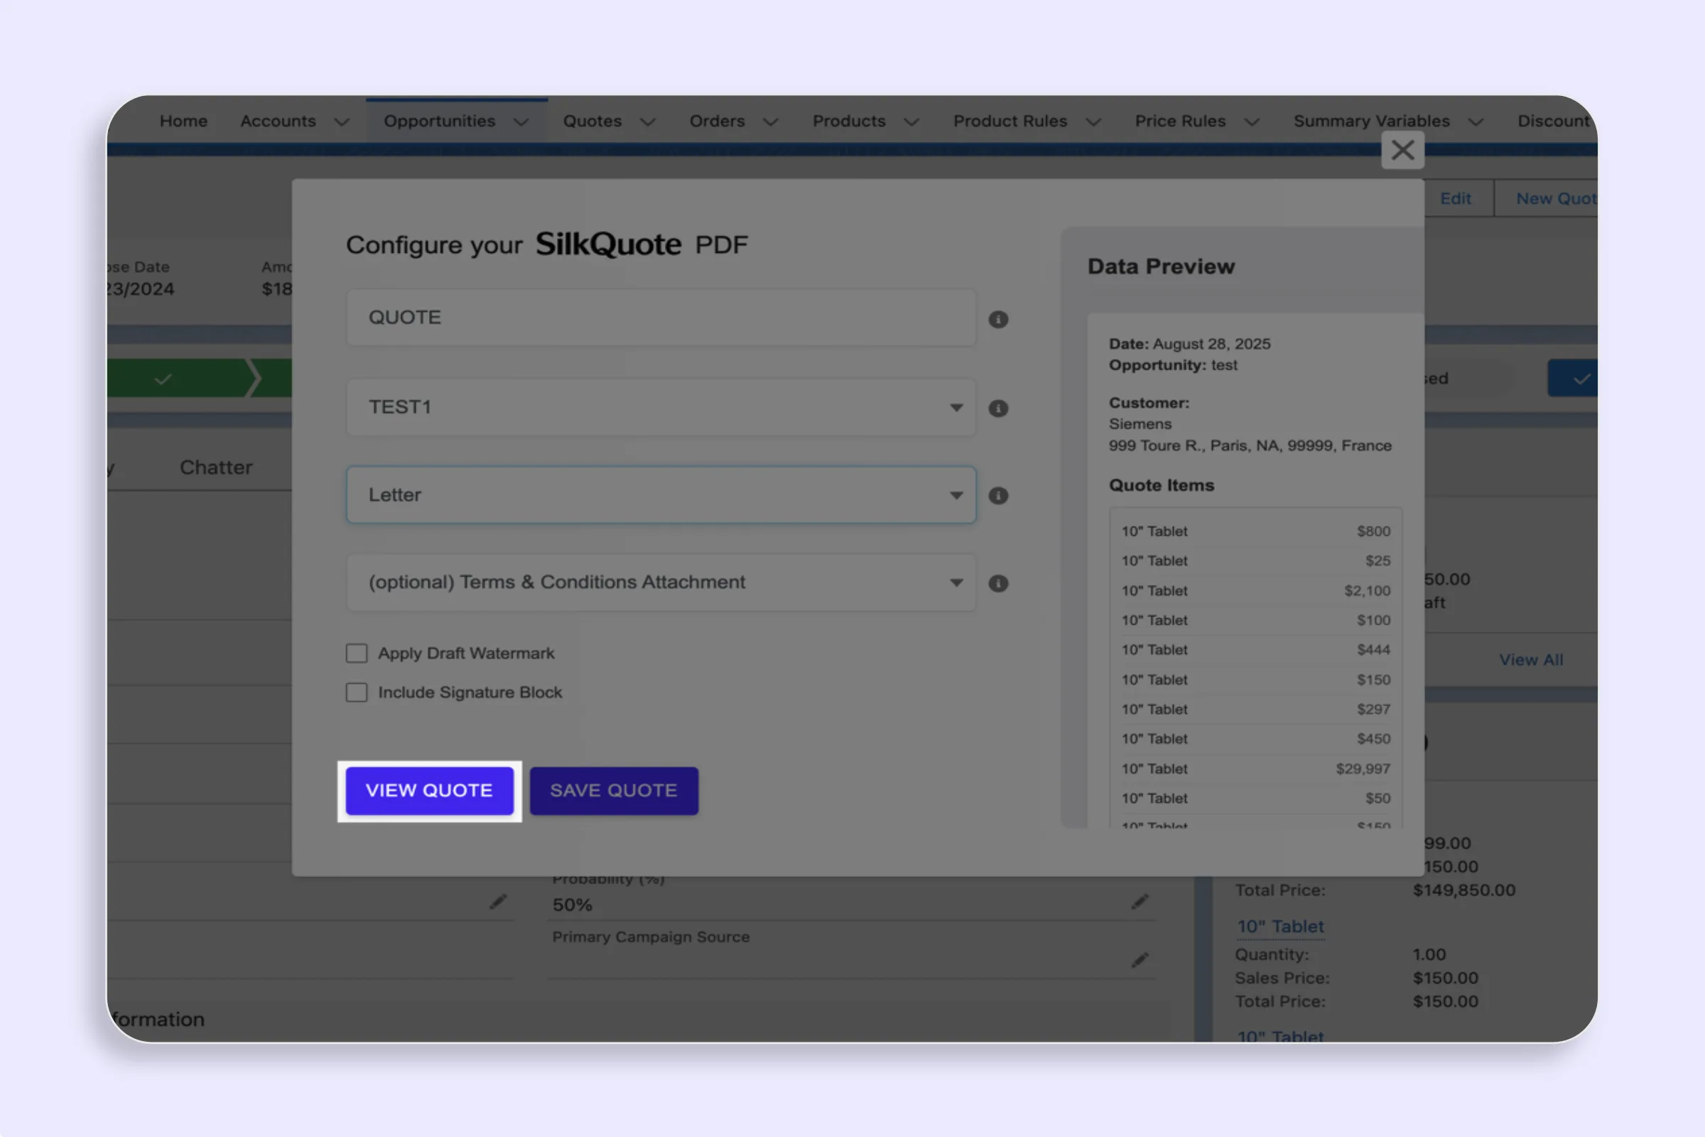This screenshot has height=1137, width=1705.
Task: Click the QUOTE title input field
Action: 660,318
